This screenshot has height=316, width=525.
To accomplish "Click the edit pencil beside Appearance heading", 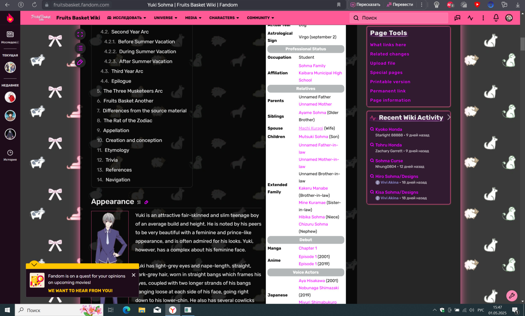I will [146, 202].
